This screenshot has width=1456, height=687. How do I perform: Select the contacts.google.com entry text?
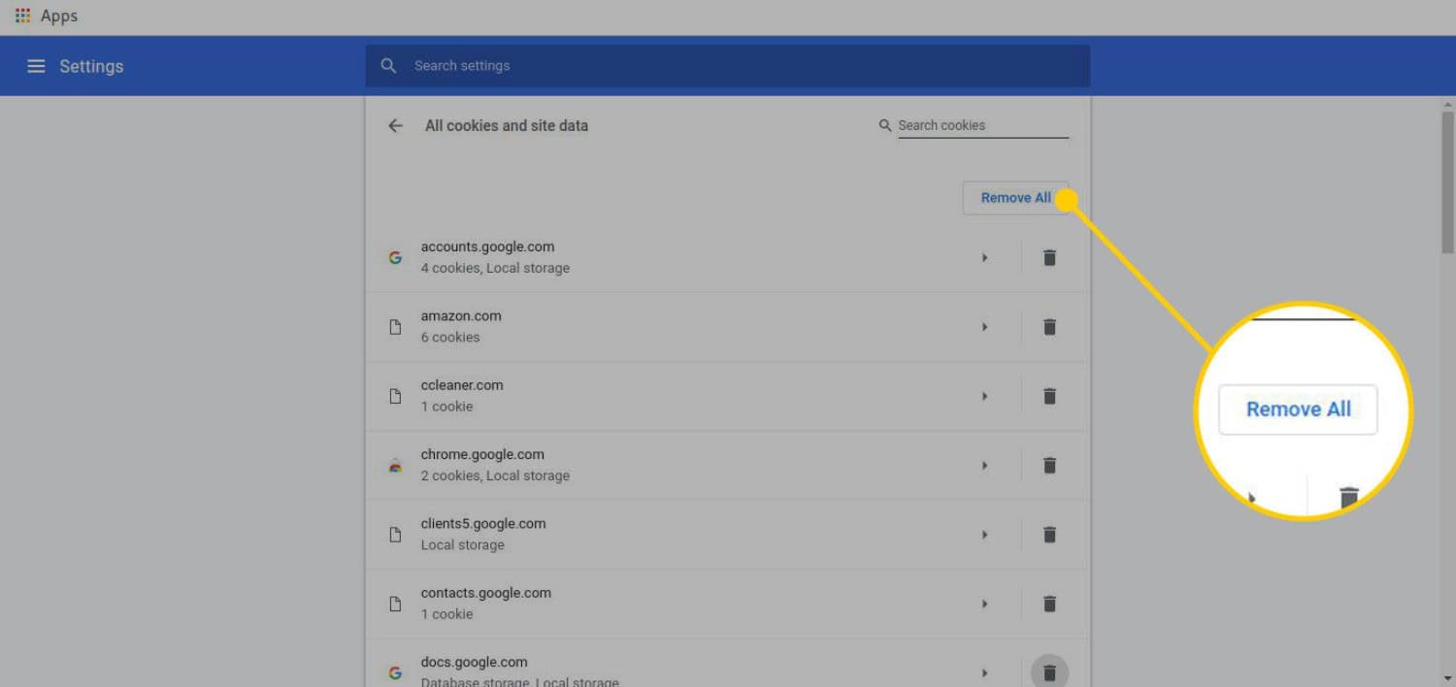click(x=485, y=593)
